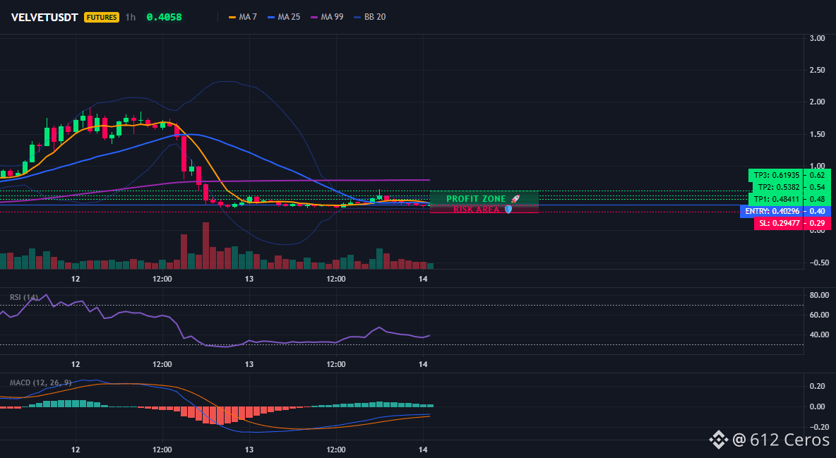The image size is (836, 458).
Task: Toggle the MA 99 legend item
Action: [328, 17]
